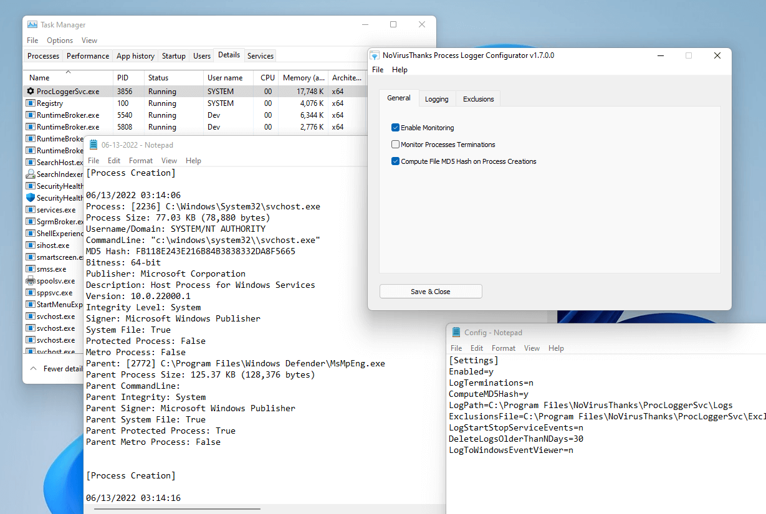Screen dimensions: 766x514
Task: Sort by the CPU column header
Action: pyautogui.click(x=267, y=78)
